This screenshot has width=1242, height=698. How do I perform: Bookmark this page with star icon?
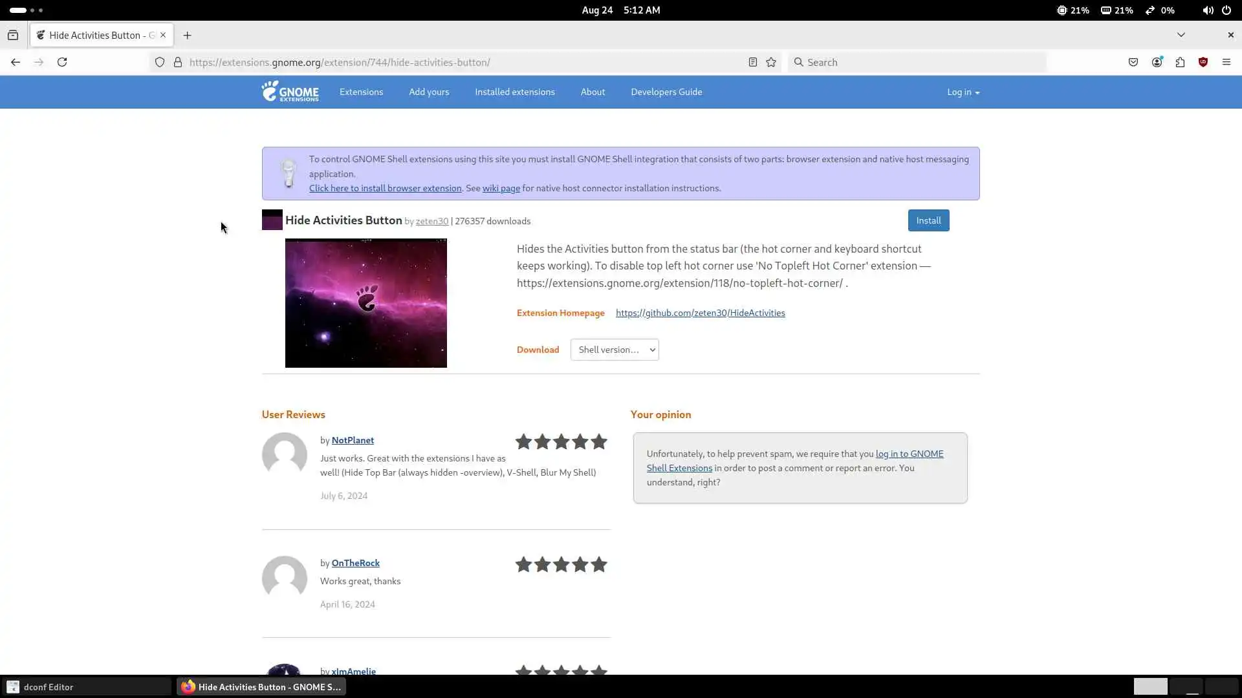click(x=771, y=62)
